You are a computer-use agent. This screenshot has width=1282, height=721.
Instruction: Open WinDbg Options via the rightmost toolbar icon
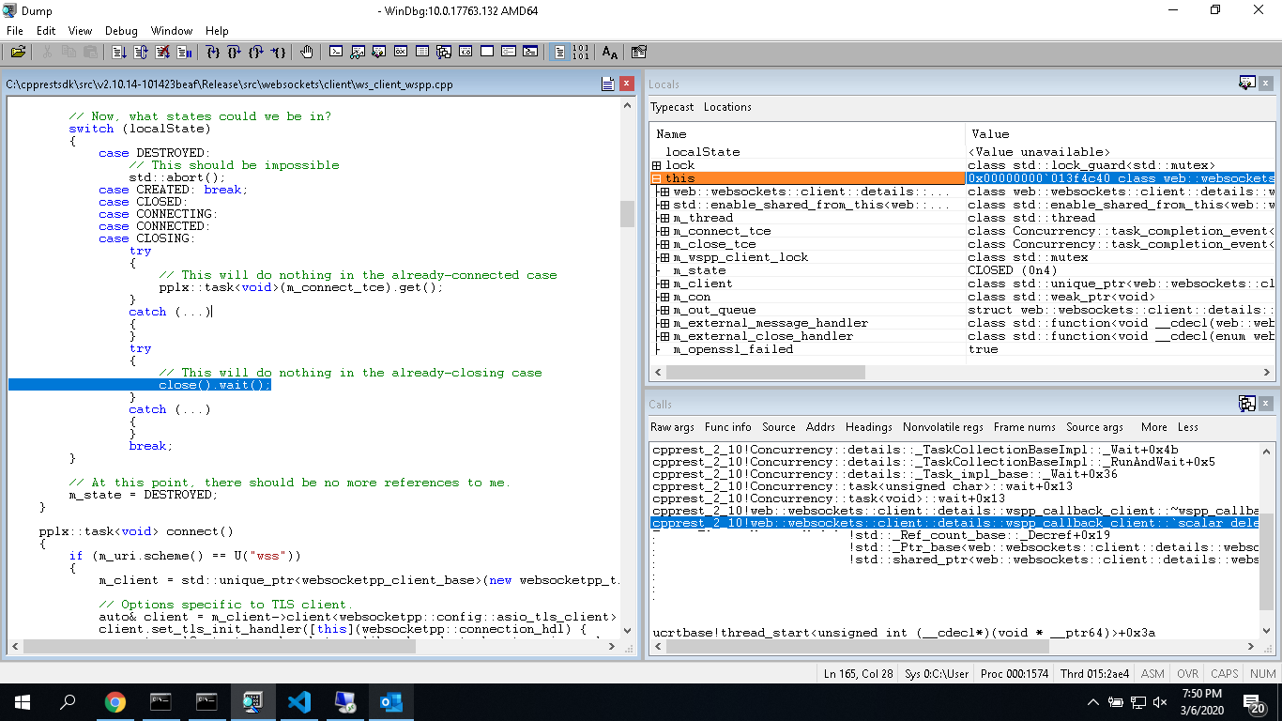click(x=640, y=52)
